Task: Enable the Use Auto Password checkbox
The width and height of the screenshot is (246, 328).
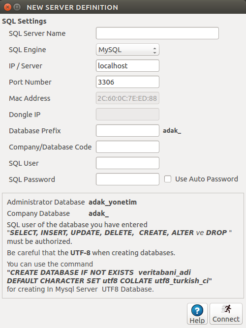Action: pos(168,179)
